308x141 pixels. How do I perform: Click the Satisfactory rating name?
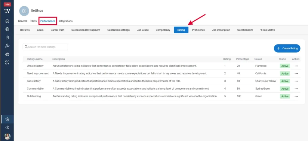click(x=34, y=81)
